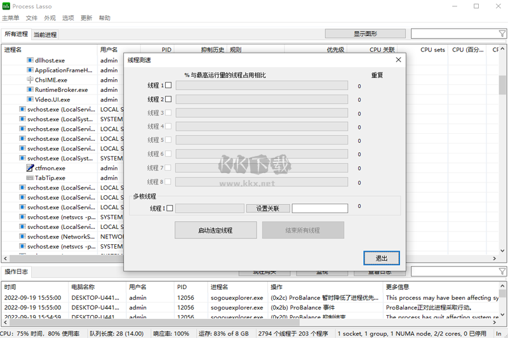Click the TabTip.exe keyboard icon
This screenshot has width=508, height=338.
tap(30, 178)
